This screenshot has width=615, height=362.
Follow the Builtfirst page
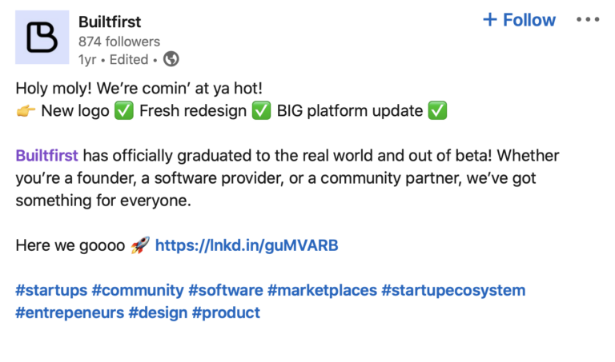(x=519, y=20)
